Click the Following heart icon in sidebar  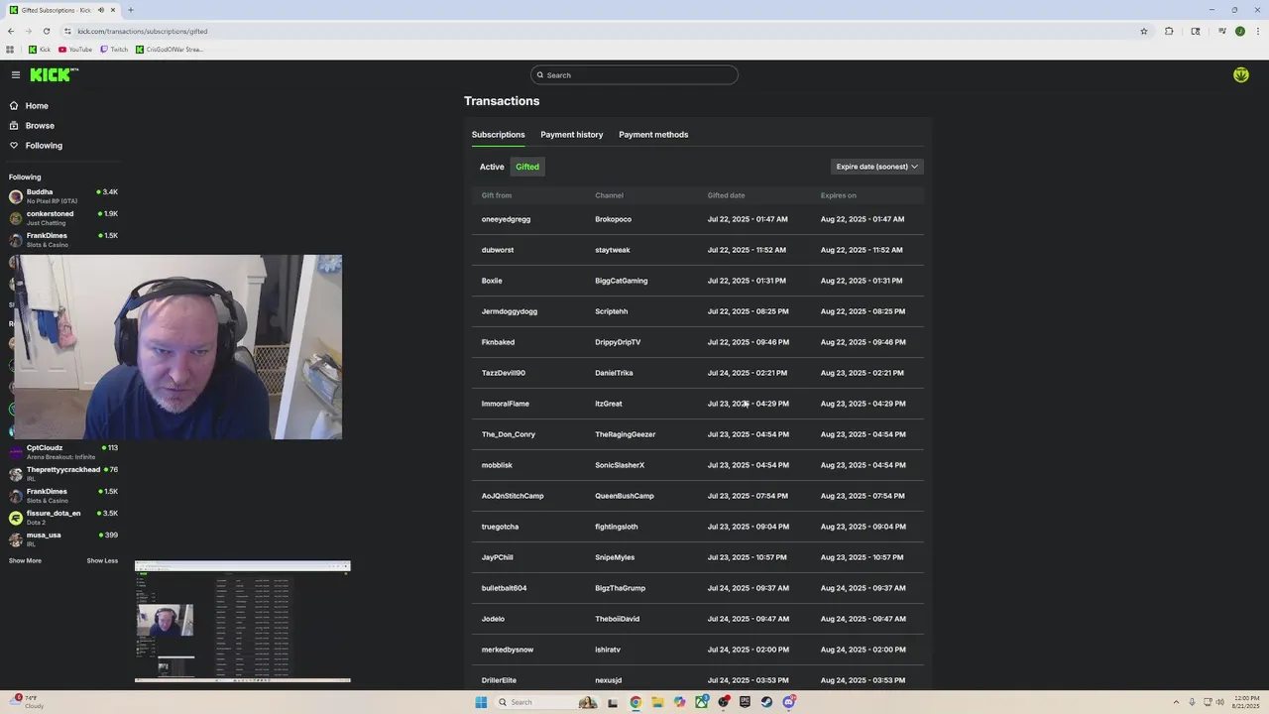coord(14,145)
